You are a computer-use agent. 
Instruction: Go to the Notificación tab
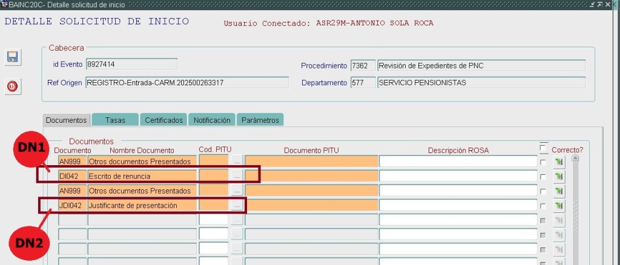pos(212,120)
